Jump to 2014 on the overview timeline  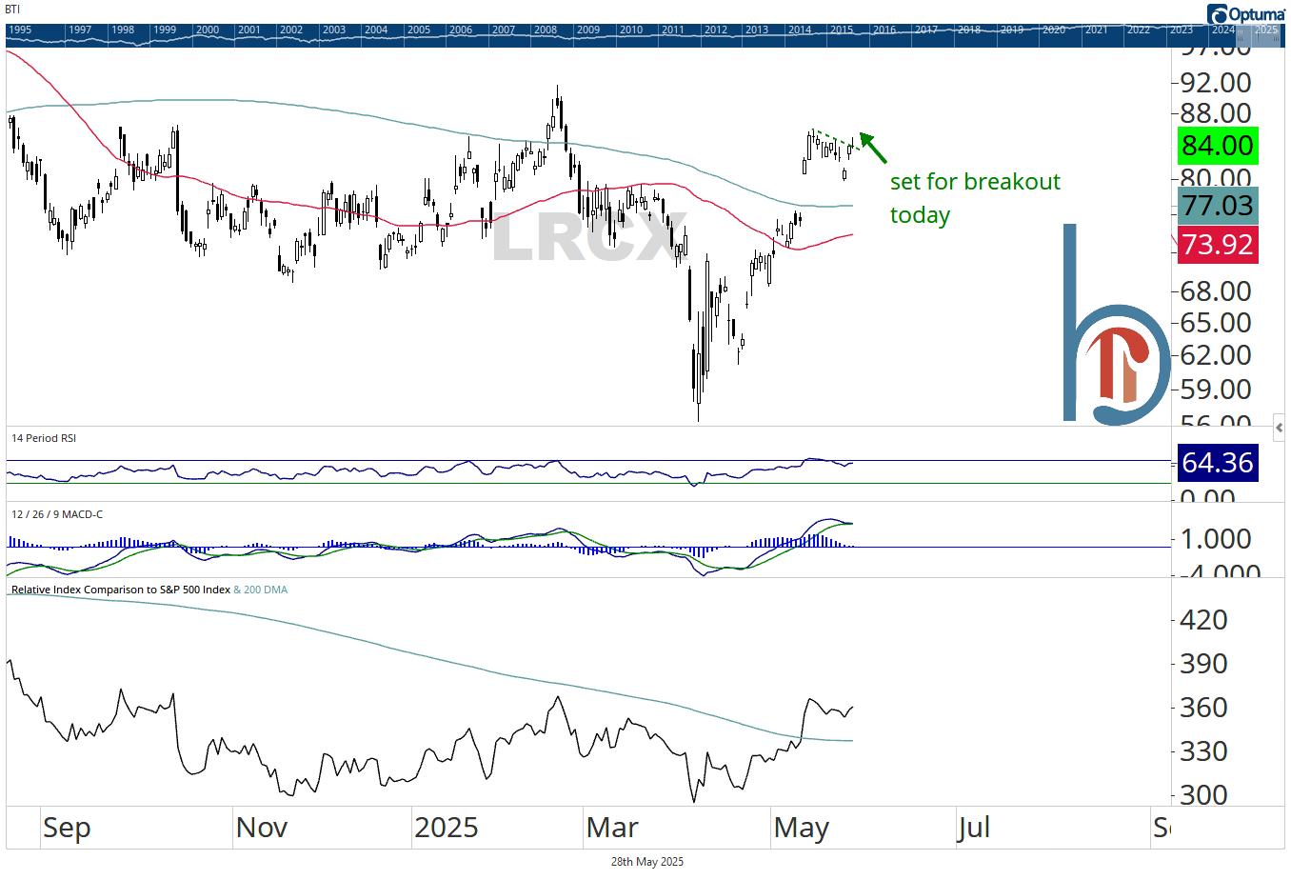800,30
